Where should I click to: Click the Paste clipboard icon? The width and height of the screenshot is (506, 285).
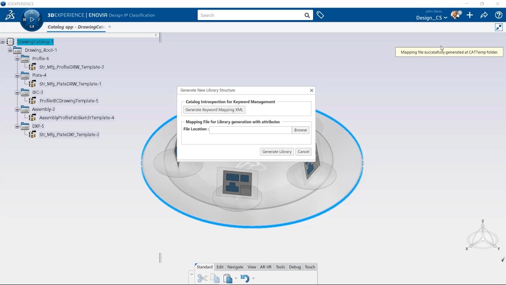[228, 278]
